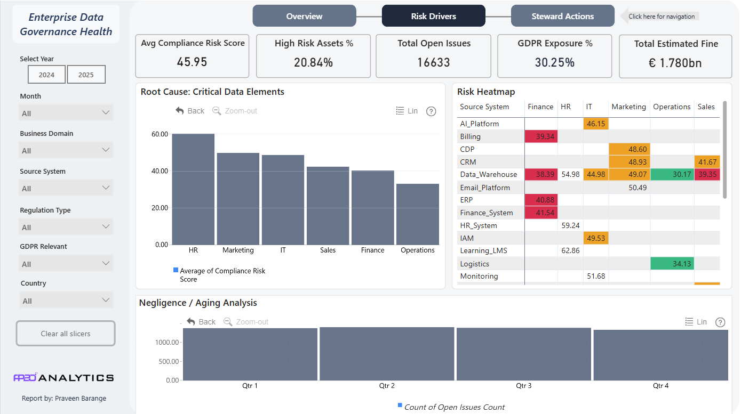Toggle the Lin scale icon in Root Cause chart
Screen dimensions: 741x414
(400, 111)
